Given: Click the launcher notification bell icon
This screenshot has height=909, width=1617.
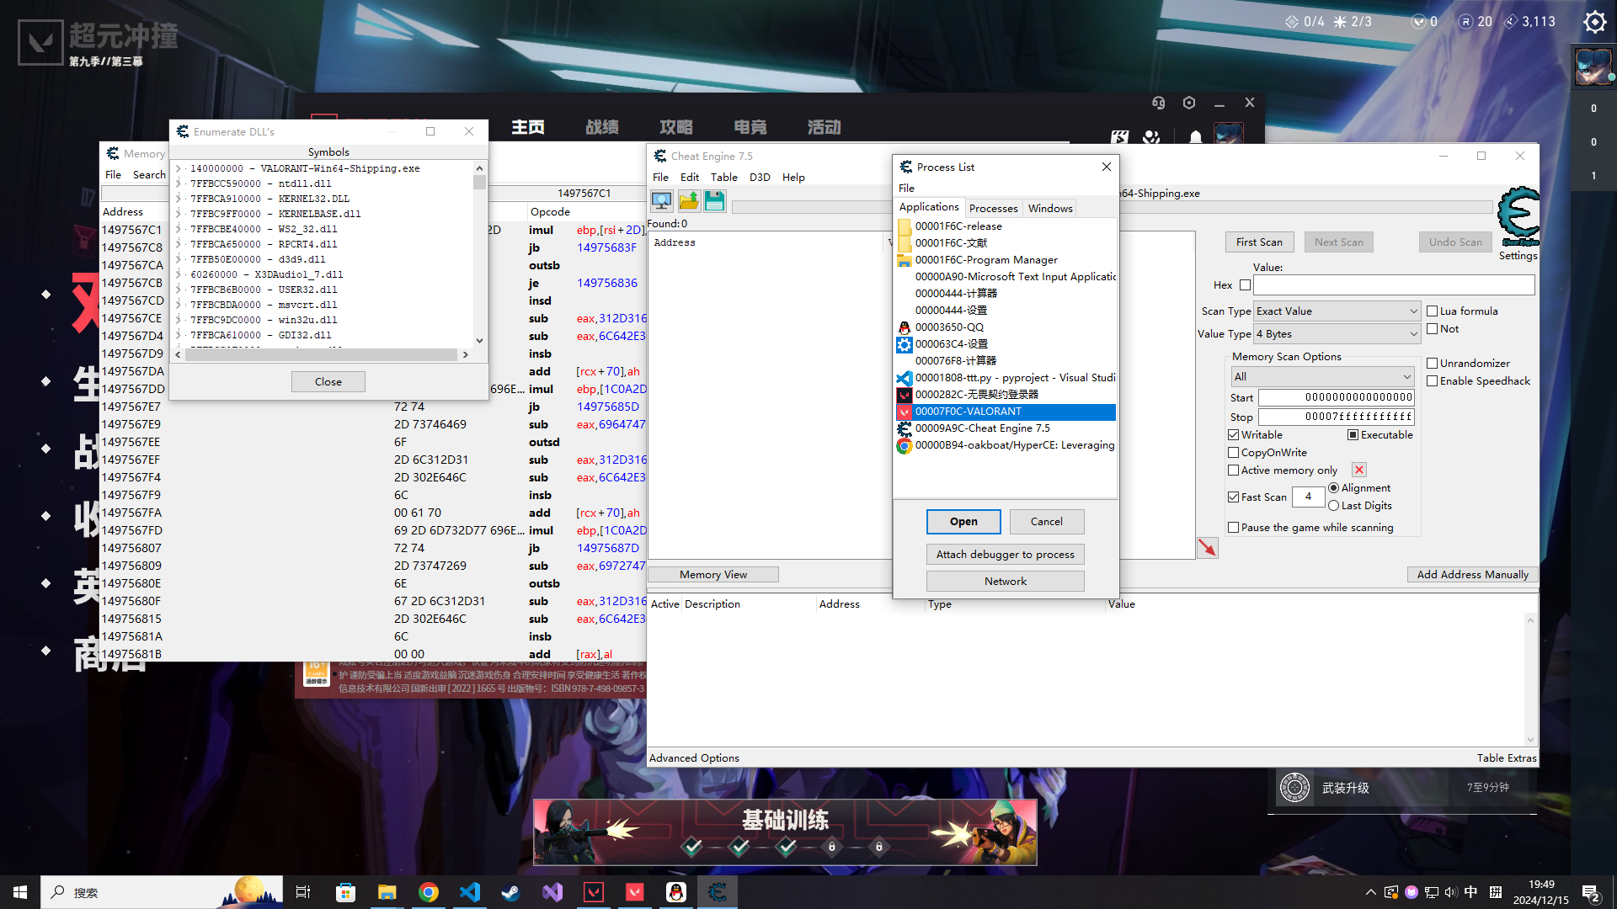Looking at the screenshot, I should click(x=1195, y=136).
